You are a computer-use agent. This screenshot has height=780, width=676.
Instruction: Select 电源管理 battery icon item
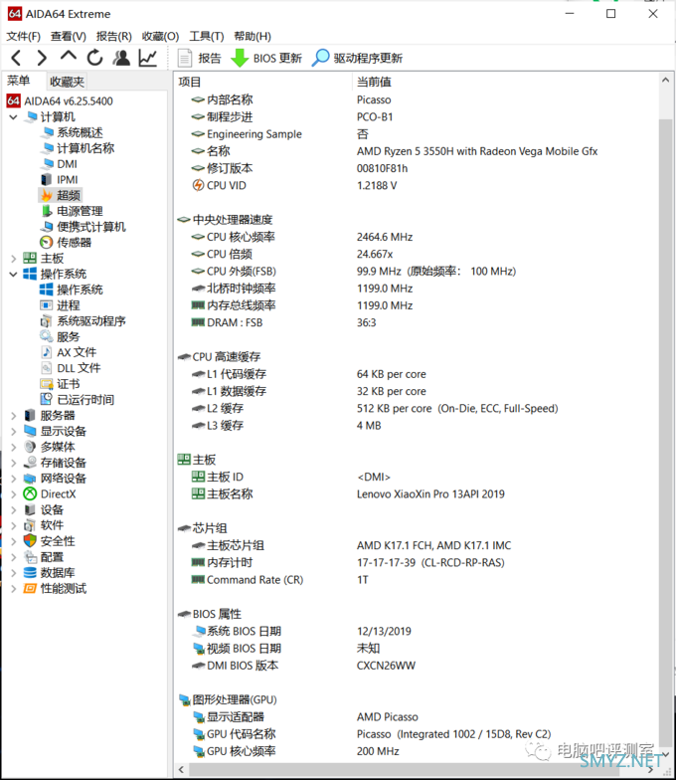click(72, 211)
